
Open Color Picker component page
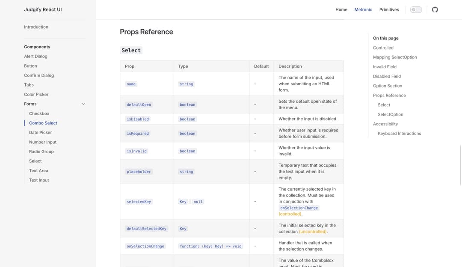pos(36,94)
